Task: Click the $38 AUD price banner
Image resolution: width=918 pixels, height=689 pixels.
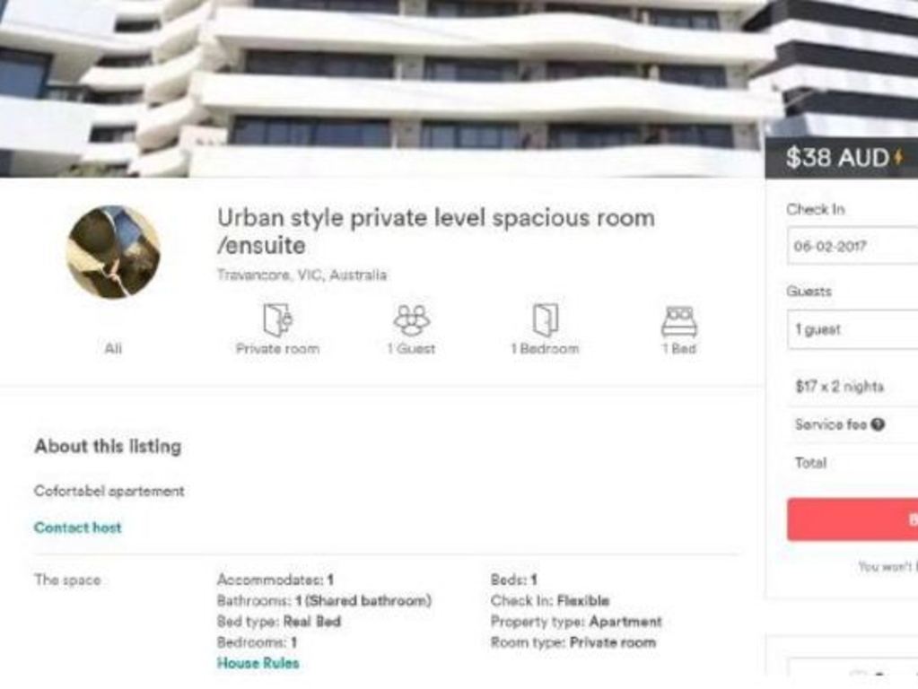Action: (842, 158)
